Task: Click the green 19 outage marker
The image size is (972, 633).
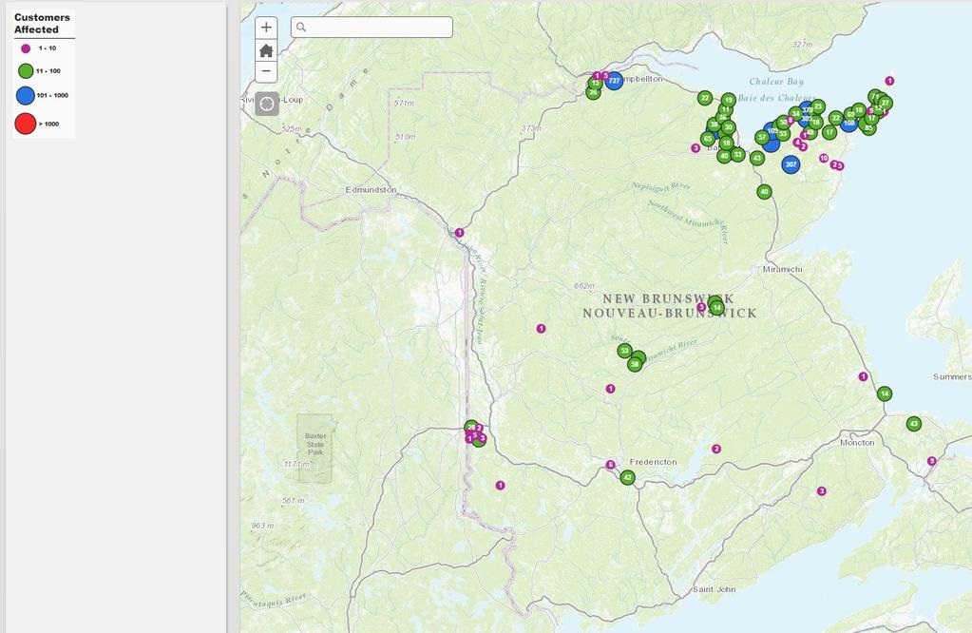Action: [729, 100]
